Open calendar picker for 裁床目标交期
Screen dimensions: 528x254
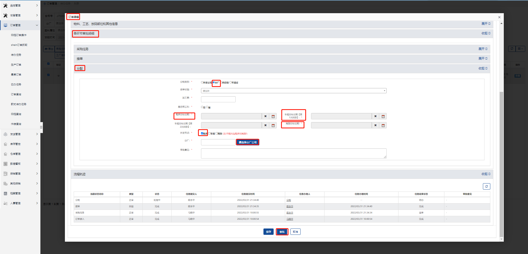click(273, 117)
